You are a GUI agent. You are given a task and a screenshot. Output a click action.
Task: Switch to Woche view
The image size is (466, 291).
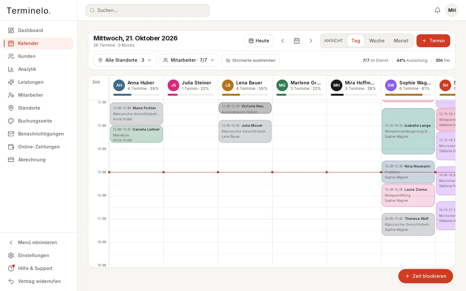pos(377,41)
